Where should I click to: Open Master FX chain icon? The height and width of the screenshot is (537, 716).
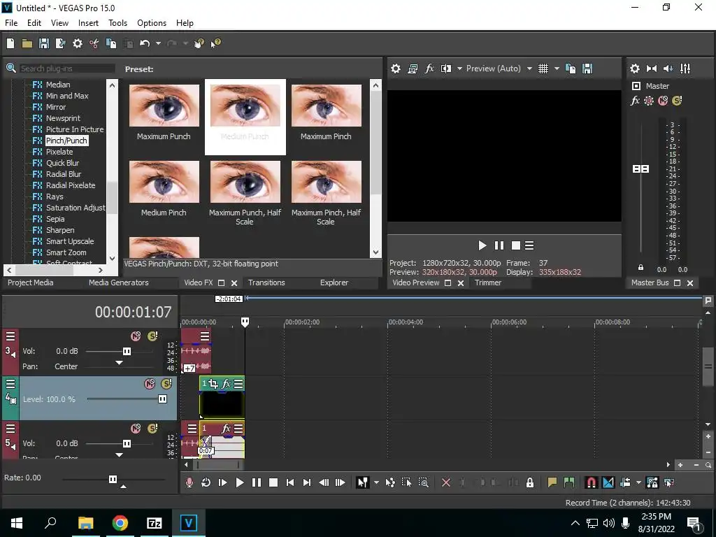pyautogui.click(x=635, y=101)
